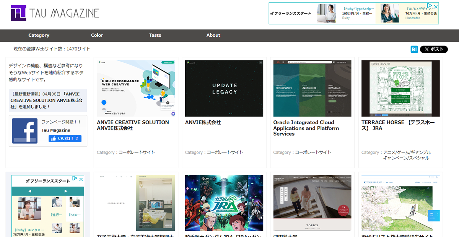Click the TAU MAGAZINE header title
Image resolution: width=459 pixels, height=237 pixels.
click(x=64, y=13)
